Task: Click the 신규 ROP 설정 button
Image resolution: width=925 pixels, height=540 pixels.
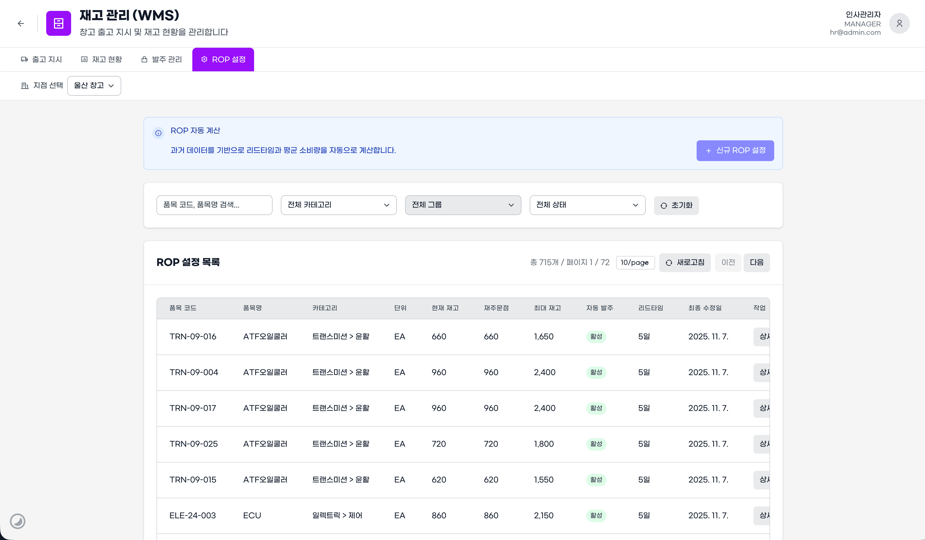Action: pyautogui.click(x=735, y=150)
